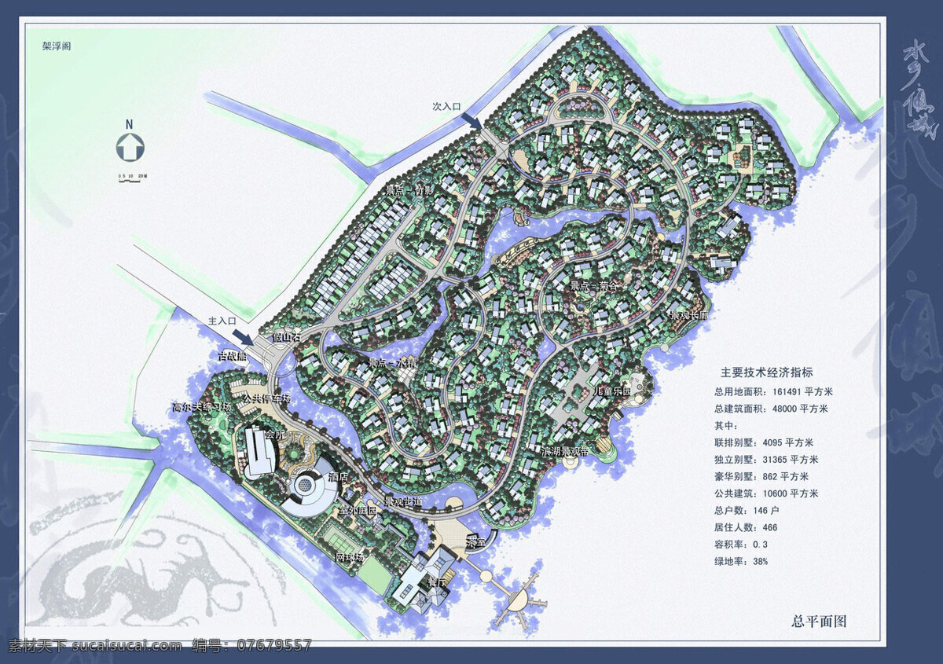Click the 景观长廊 label
Viewport: 943px width, 664px height.
tap(689, 316)
